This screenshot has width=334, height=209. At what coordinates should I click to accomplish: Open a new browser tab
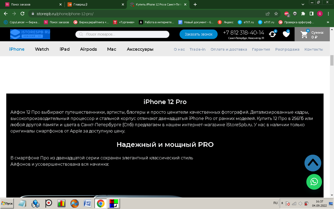[195, 4]
